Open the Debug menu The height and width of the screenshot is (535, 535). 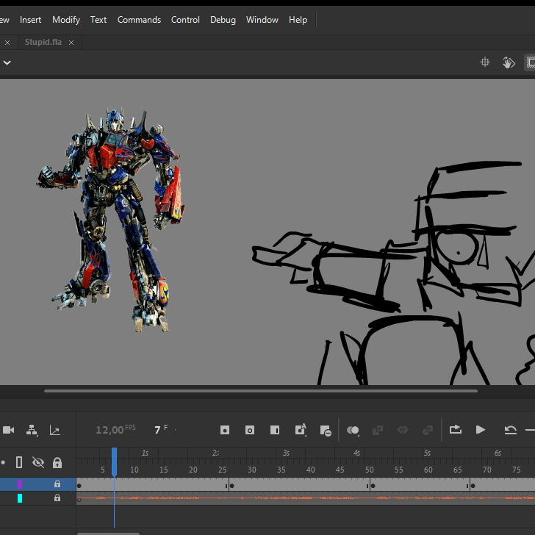click(223, 20)
